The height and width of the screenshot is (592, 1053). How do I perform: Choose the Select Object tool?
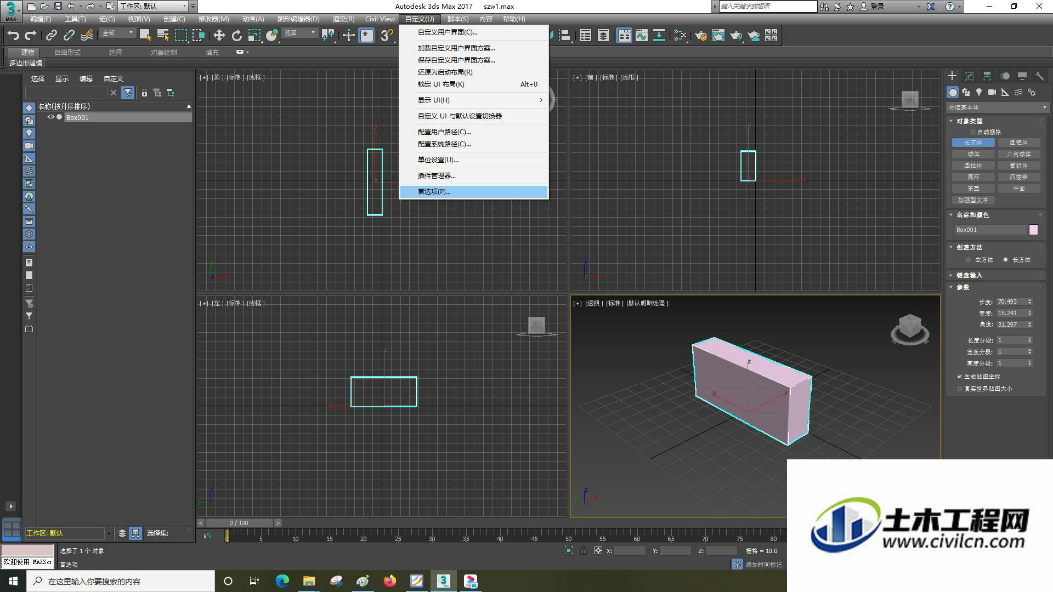coord(145,36)
